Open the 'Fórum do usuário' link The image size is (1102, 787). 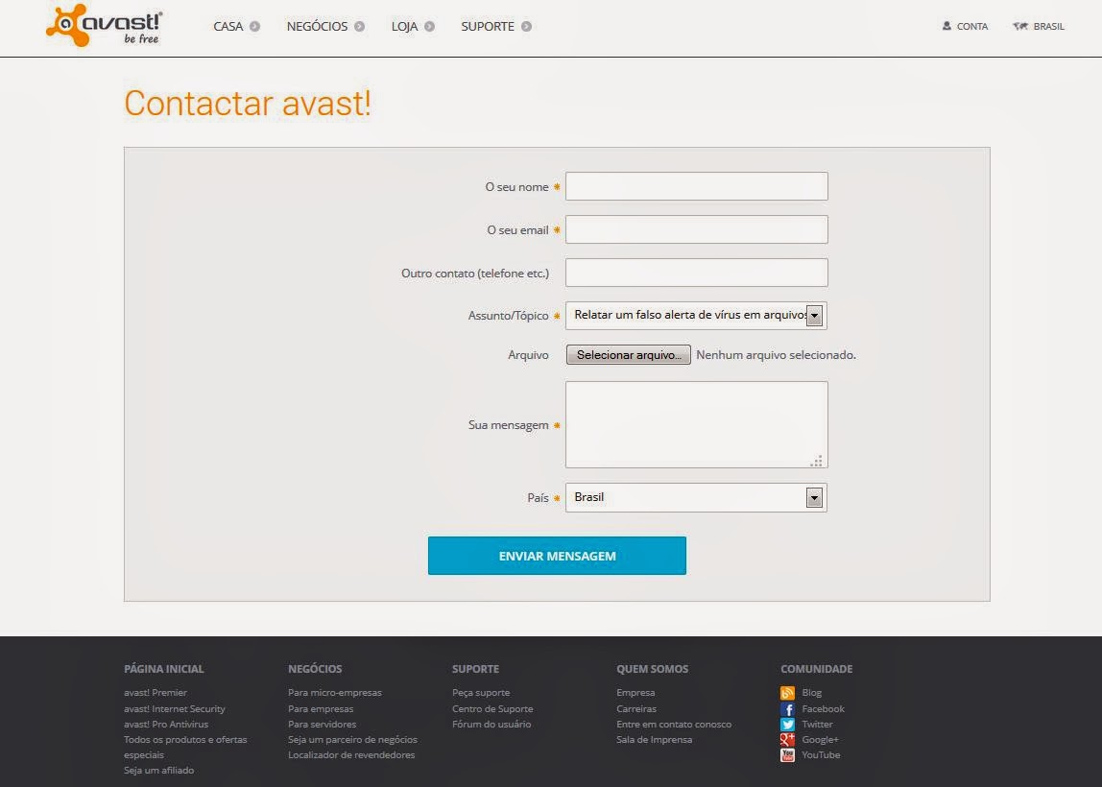(x=491, y=725)
